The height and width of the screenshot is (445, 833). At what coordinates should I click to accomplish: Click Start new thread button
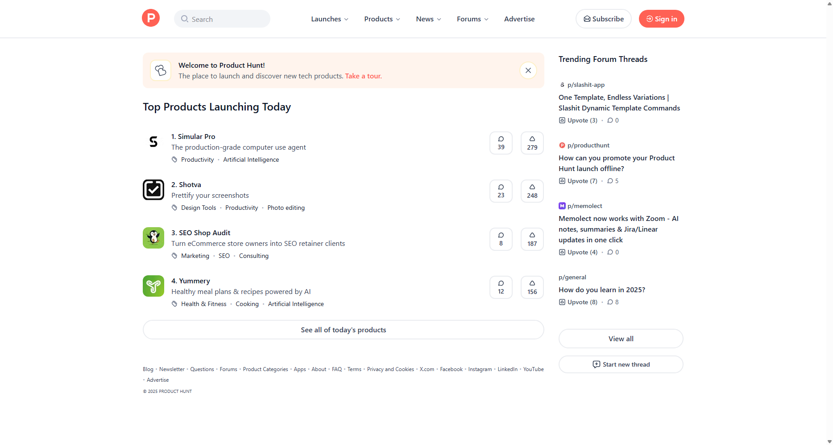(621, 364)
